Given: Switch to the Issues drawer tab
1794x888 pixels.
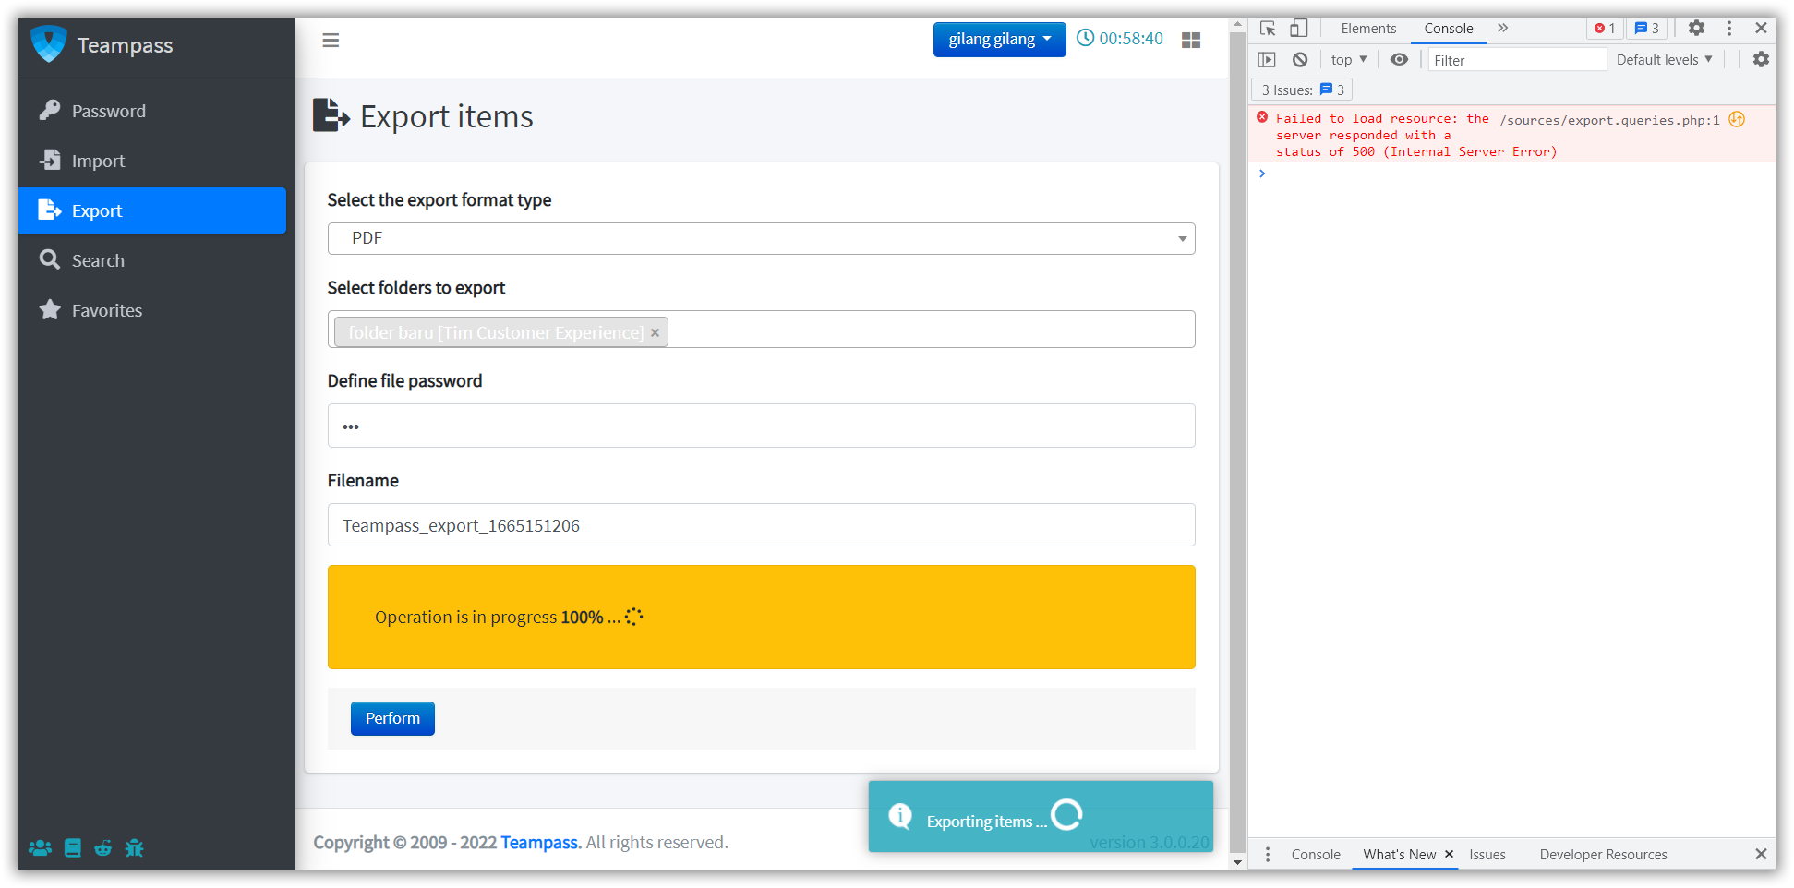Looking at the screenshot, I should point(1487,854).
